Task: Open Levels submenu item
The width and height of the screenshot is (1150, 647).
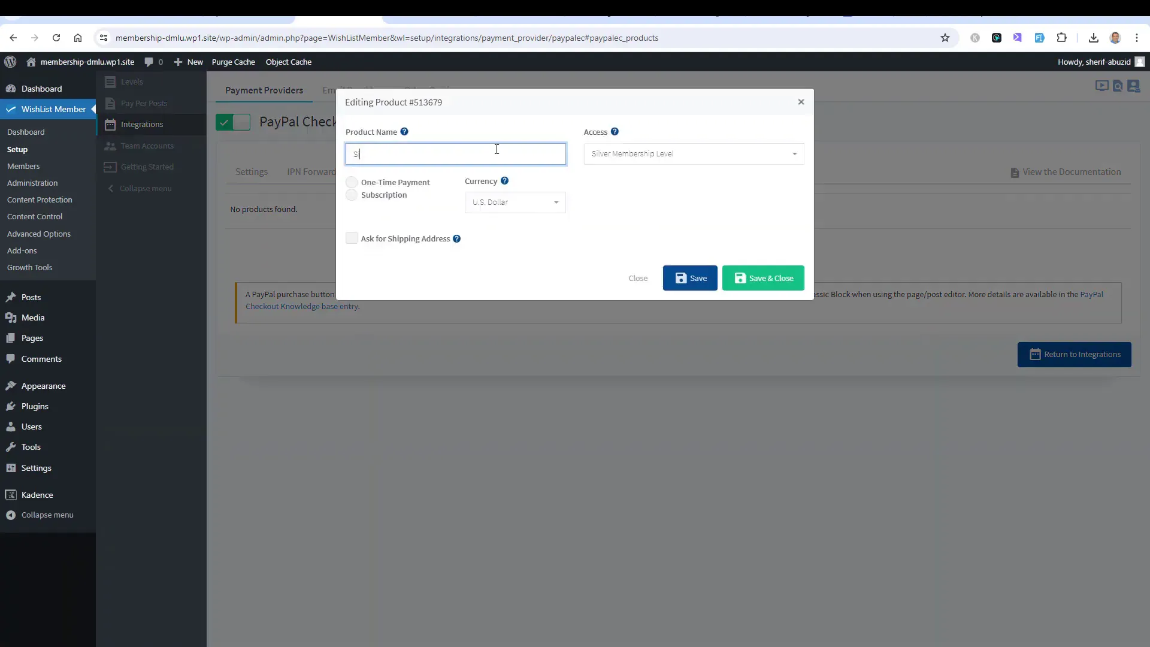Action: [132, 82]
